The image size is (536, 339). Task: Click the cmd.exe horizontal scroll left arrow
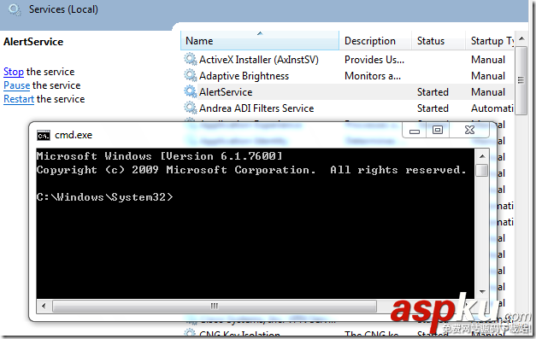pyautogui.click(x=44, y=306)
